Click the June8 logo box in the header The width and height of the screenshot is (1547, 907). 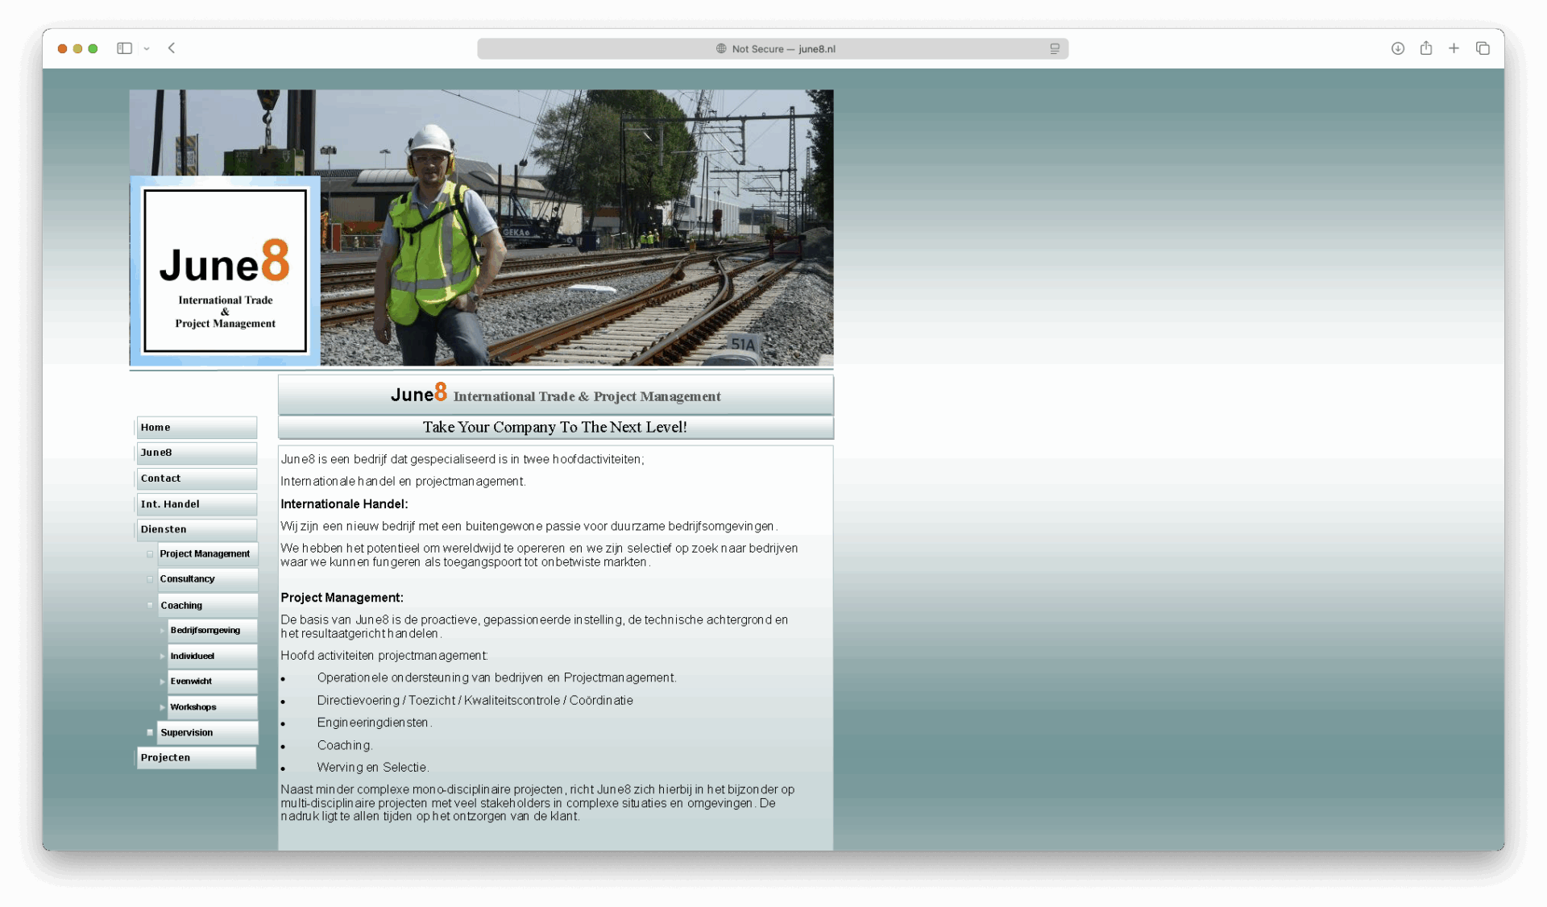coord(226,271)
